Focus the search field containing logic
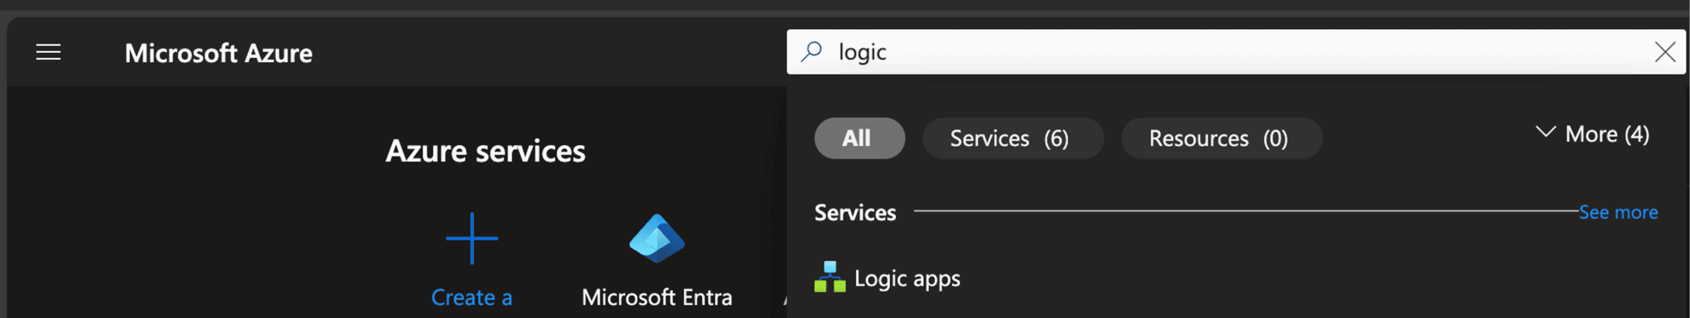Viewport: 1690px width, 318px height. [x=1188, y=51]
